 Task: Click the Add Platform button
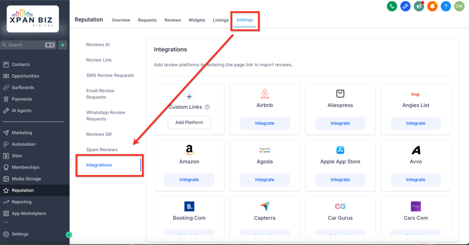point(189,122)
